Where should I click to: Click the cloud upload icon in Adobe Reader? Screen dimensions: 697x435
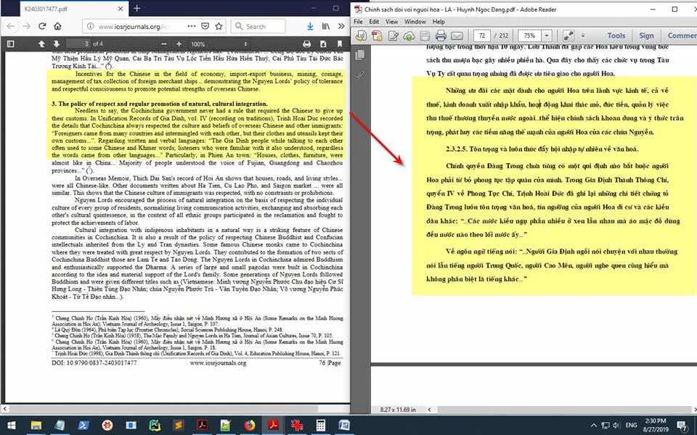pyautogui.click(x=409, y=36)
